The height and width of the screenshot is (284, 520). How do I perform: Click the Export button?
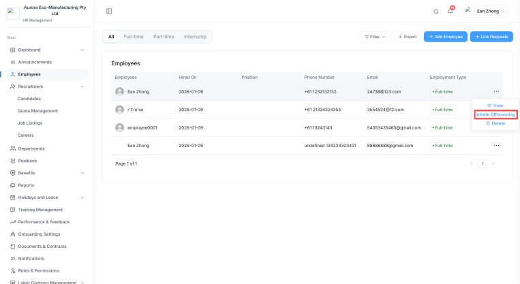407,37
